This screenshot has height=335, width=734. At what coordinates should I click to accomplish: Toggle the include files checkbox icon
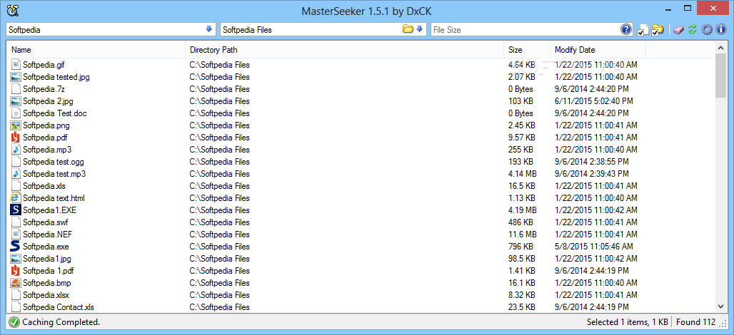(643, 30)
